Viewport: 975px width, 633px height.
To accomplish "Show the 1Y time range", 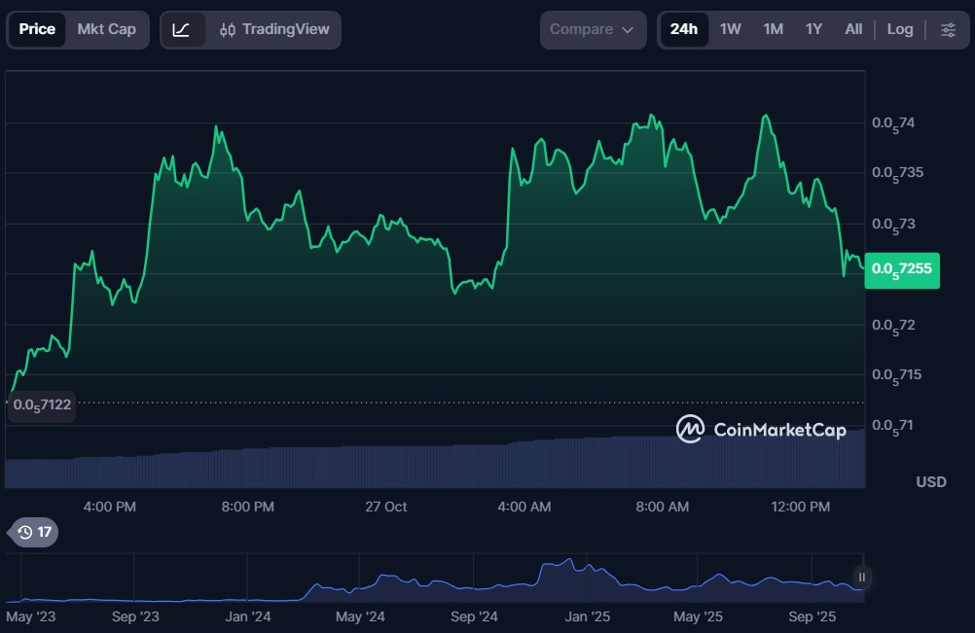I will (x=813, y=29).
